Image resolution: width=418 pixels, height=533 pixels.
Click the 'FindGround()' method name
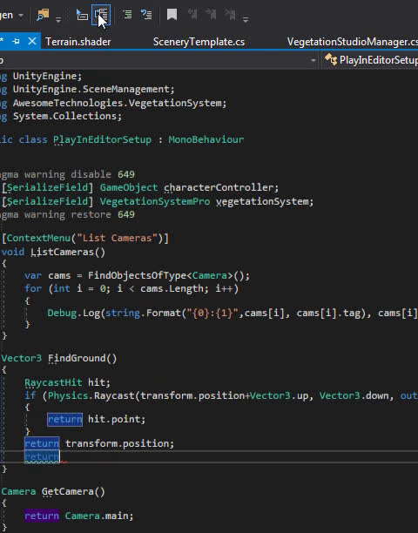coord(82,358)
